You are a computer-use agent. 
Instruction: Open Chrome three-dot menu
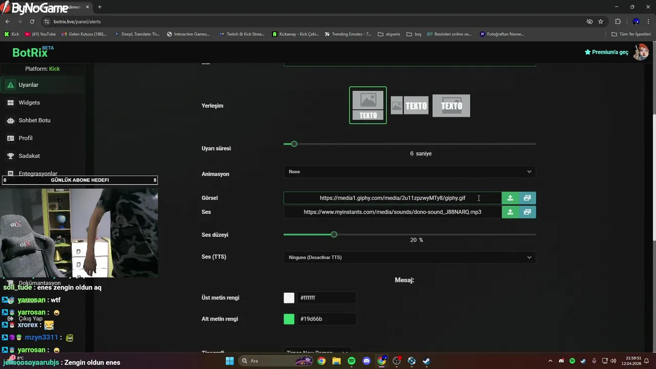(648, 22)
